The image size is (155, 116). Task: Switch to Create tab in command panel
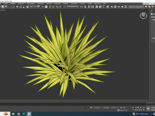click(x=152, y=11)
